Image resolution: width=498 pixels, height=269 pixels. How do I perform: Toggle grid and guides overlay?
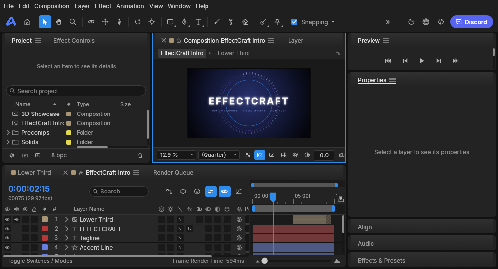tap(284, 155)
